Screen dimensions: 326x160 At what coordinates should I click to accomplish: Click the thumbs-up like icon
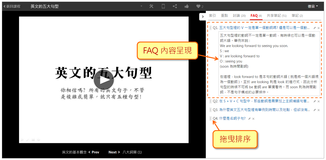click(186, 6)
